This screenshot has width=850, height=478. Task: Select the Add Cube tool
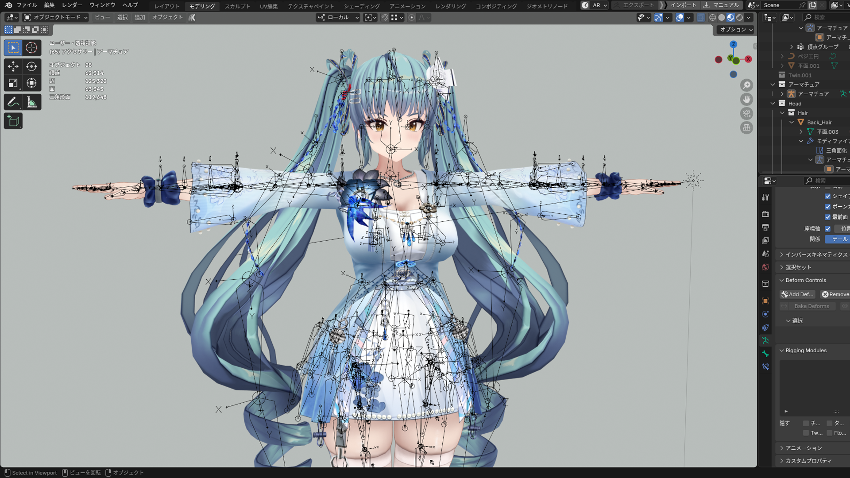[x=13, y=121]
